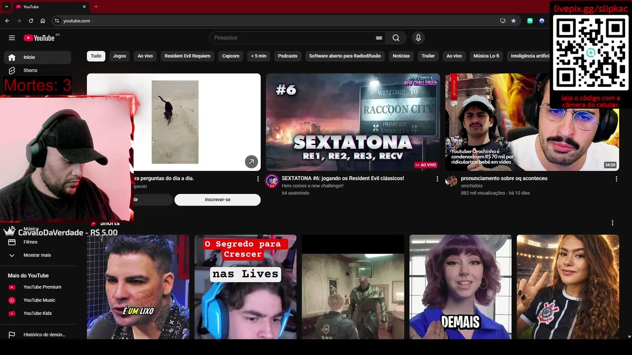Select the Jogos filter chip
632x355 pixels.
pos(119,56)
